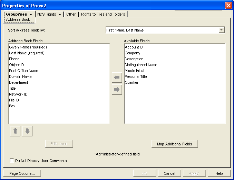Image resolution: width=234 pixels, height=180 pixels.
Task: Expand the NDS Rights tab dropdown arrow
Action: tap(60, 15)
